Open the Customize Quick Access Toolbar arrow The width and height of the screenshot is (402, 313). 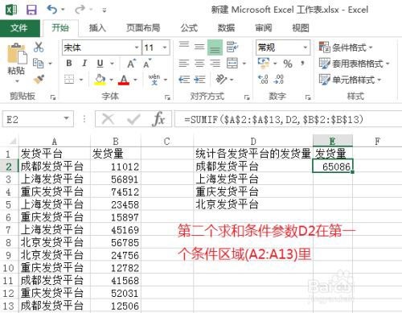point(105,10)
